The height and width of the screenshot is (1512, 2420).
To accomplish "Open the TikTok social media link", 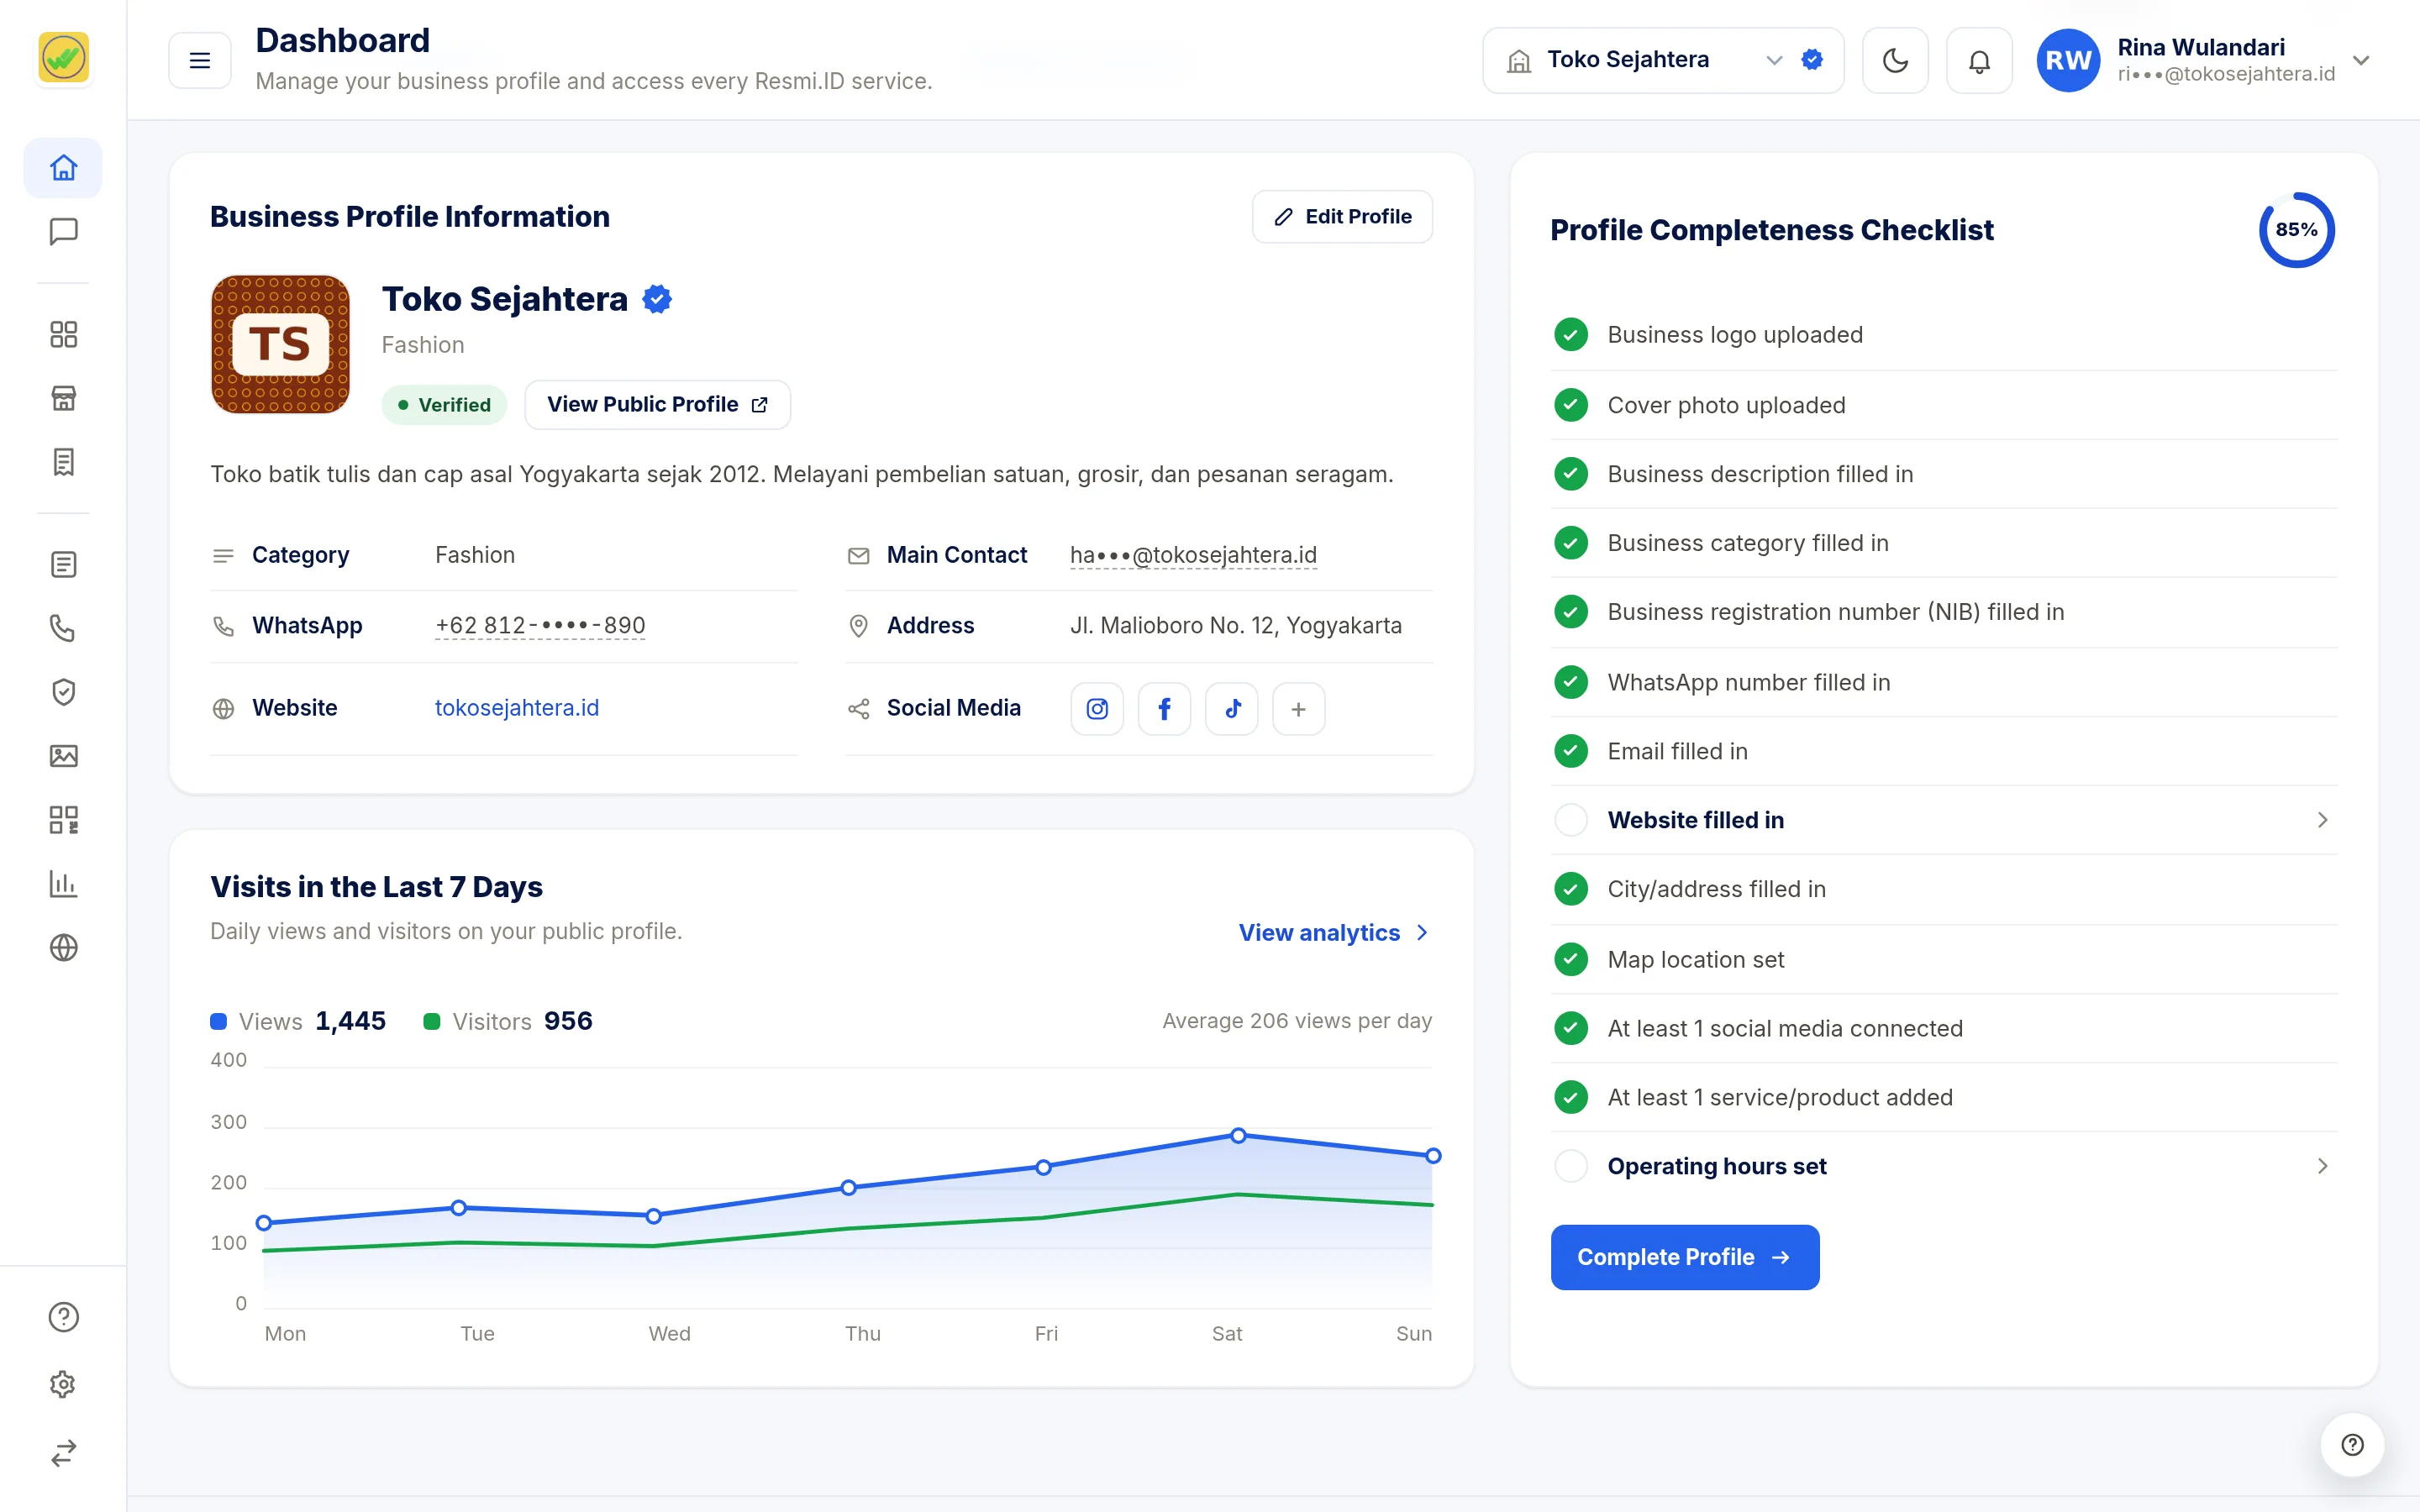I will coord(1231,709).
